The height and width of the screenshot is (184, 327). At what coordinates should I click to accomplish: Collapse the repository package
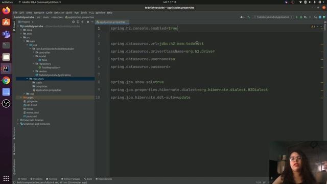click(x=33, y=64)
